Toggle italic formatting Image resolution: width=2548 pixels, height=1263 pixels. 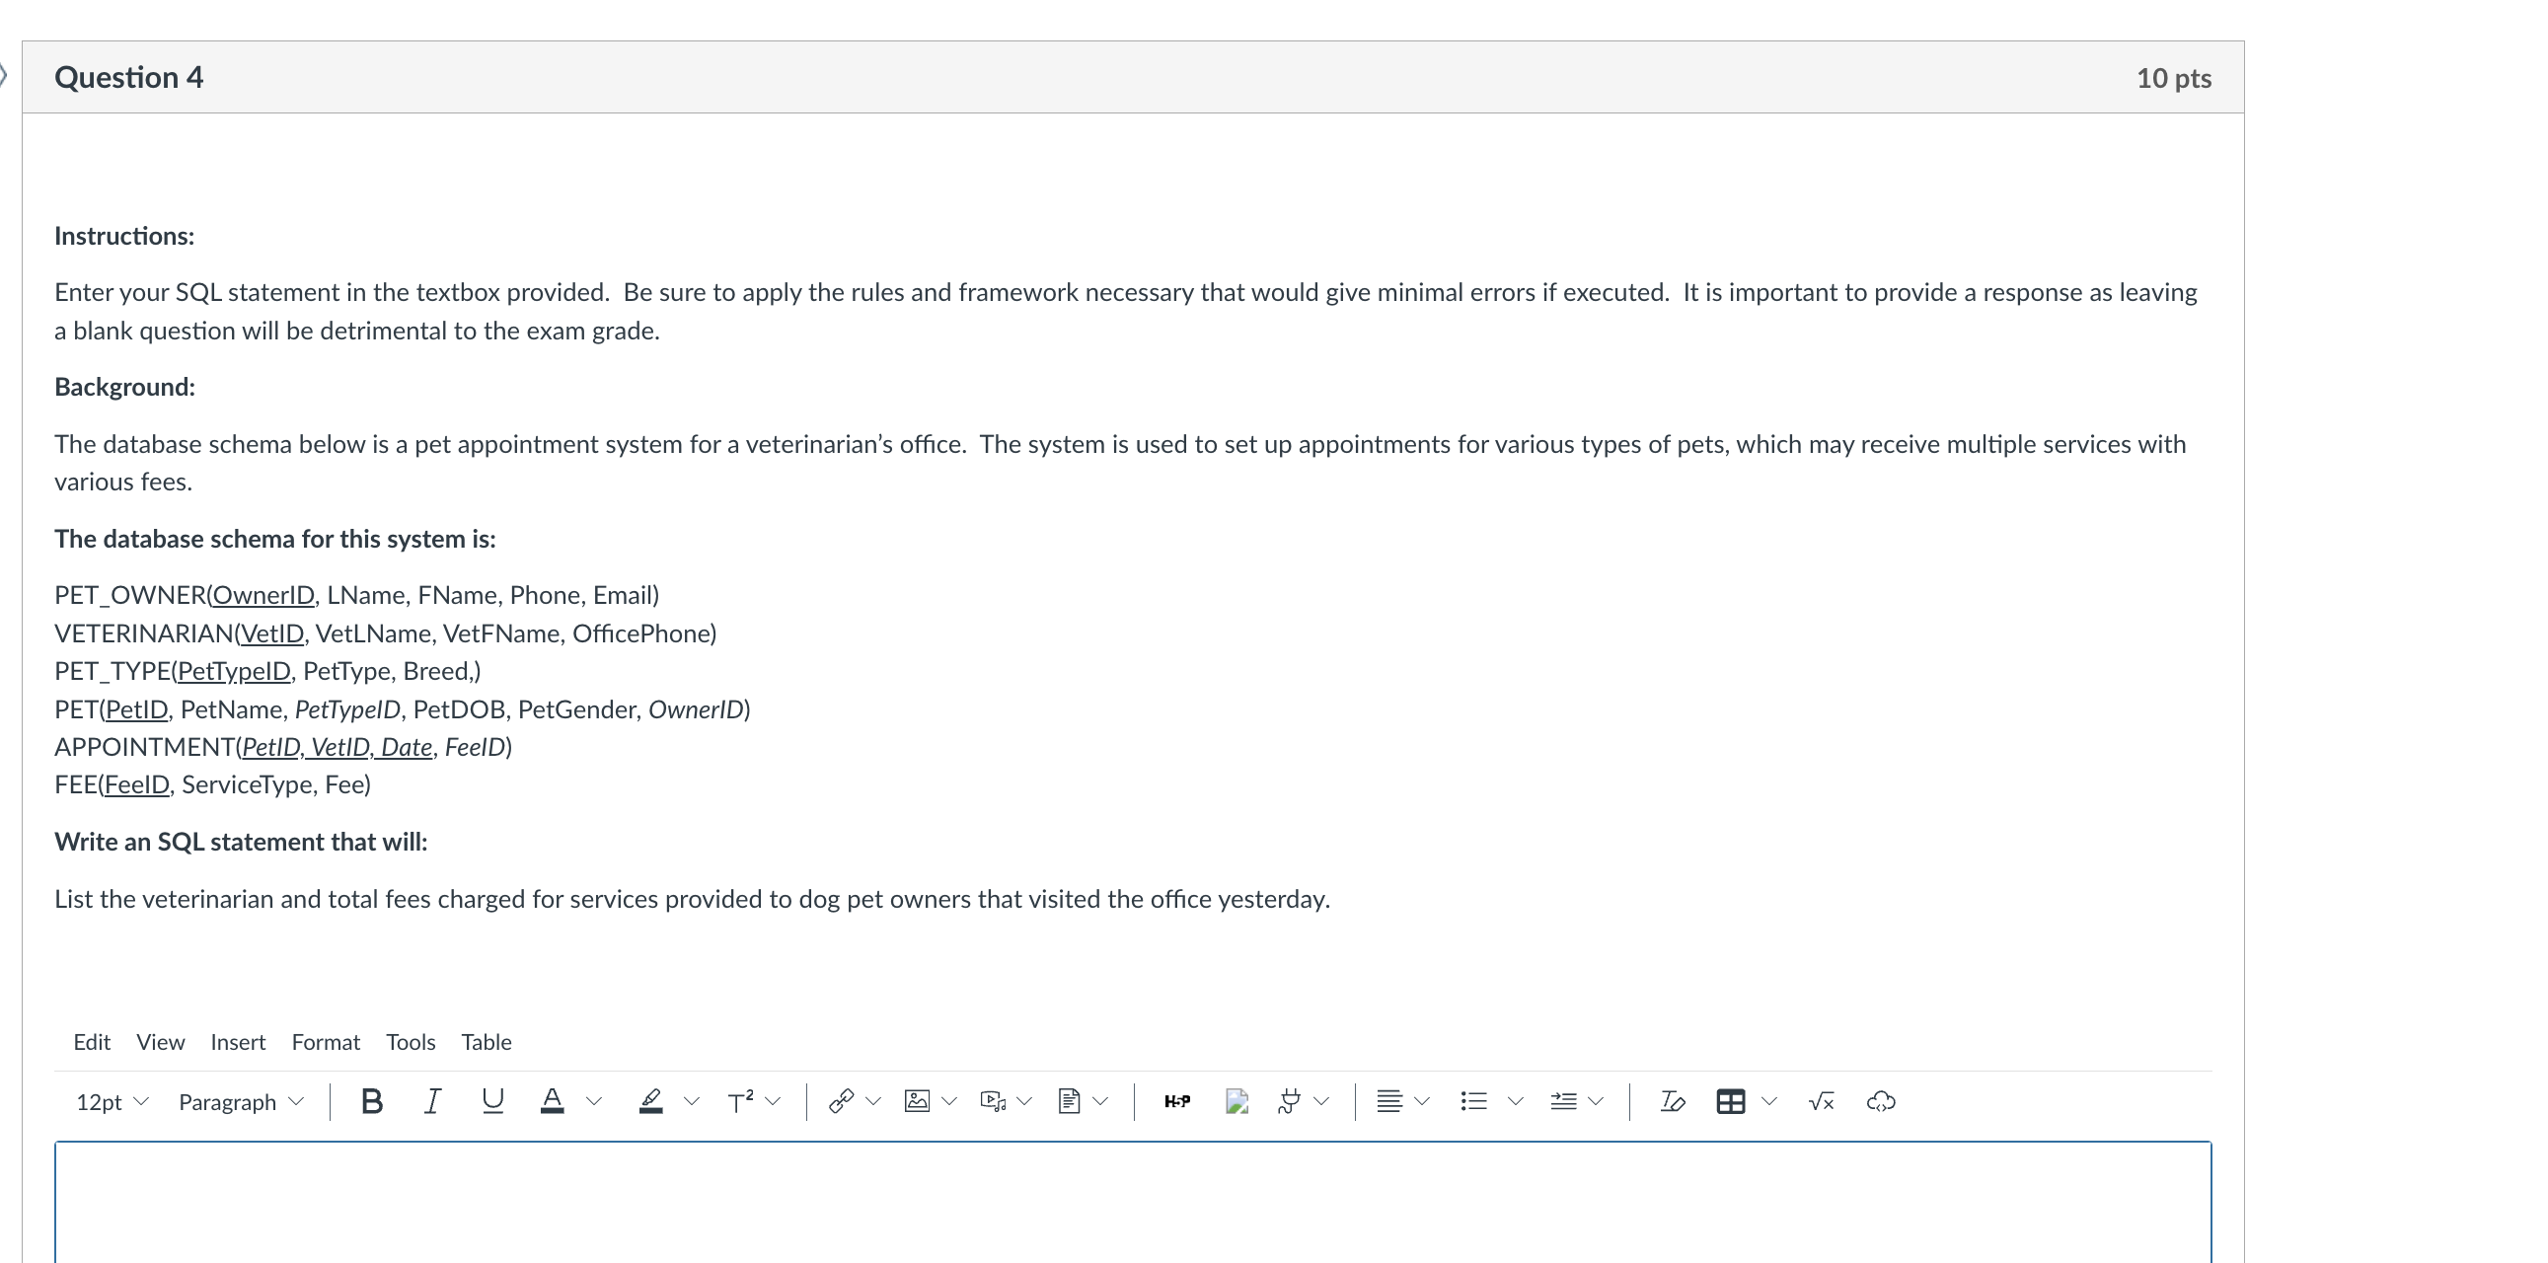tap(431, 1100)
